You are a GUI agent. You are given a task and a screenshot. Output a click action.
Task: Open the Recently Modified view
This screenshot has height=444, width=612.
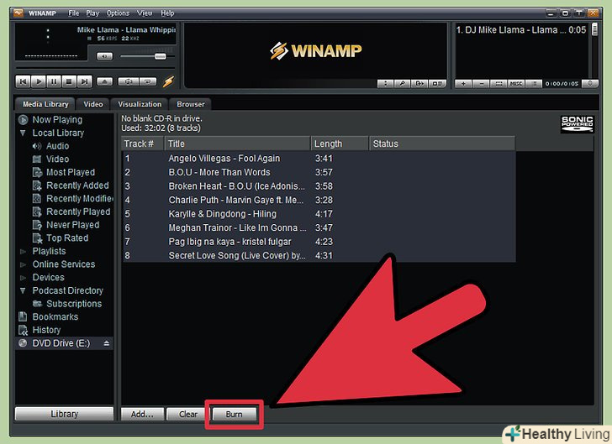click(x=80, y=199)
